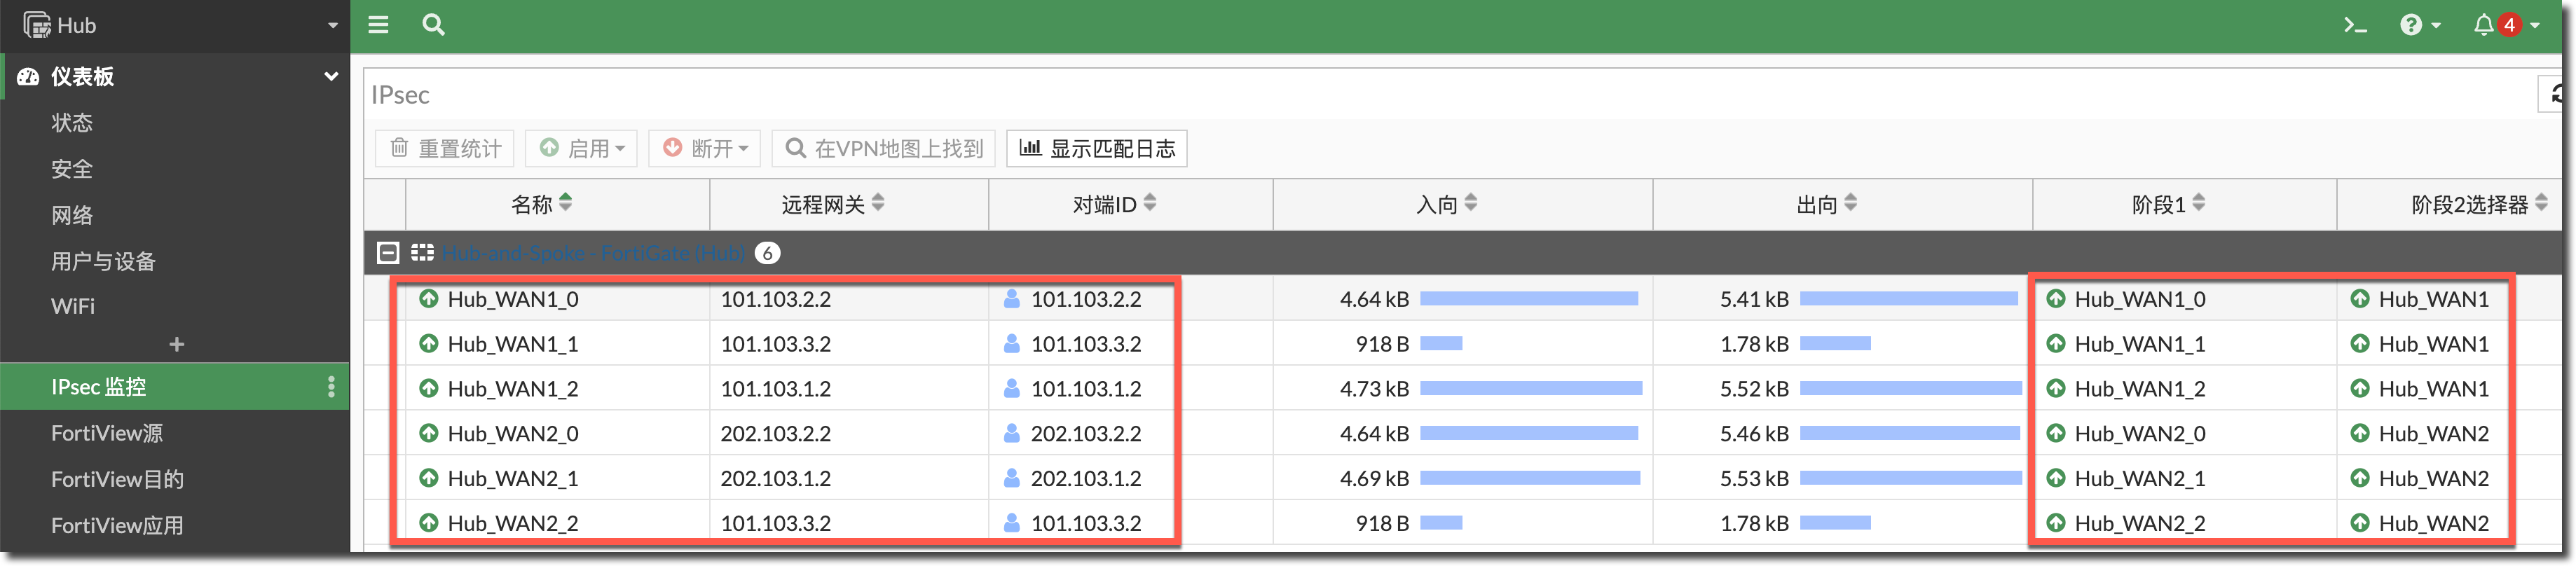This screenshot has height=566, width=2576.
Task: Click the three-dot options beside IPsec 监控
Action: tap(331, 387)
